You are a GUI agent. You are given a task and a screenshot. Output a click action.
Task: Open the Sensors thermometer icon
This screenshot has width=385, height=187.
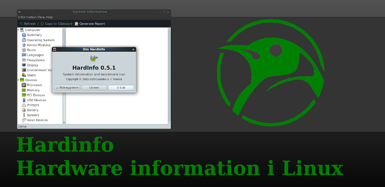pos(24,115)
